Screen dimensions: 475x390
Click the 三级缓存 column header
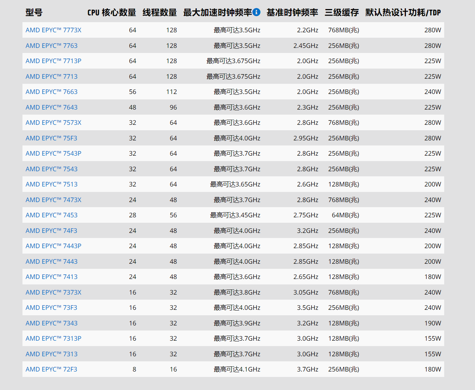click(342, 12)
